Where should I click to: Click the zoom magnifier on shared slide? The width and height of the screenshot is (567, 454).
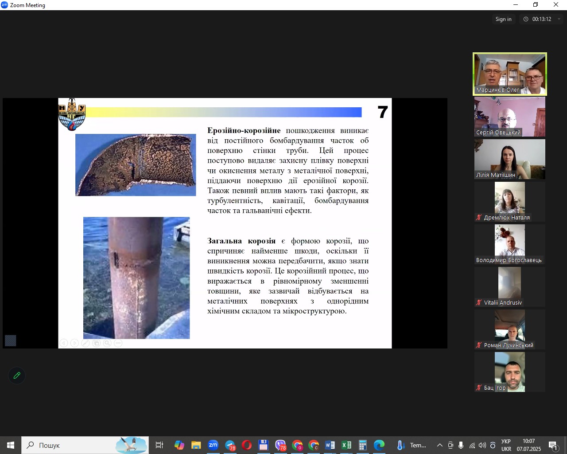(x=107, y=343)
